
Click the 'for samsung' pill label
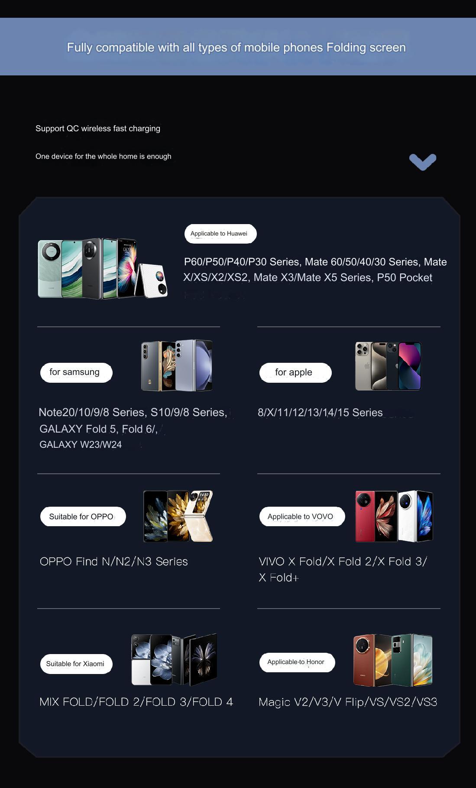(x=76, y=372)
